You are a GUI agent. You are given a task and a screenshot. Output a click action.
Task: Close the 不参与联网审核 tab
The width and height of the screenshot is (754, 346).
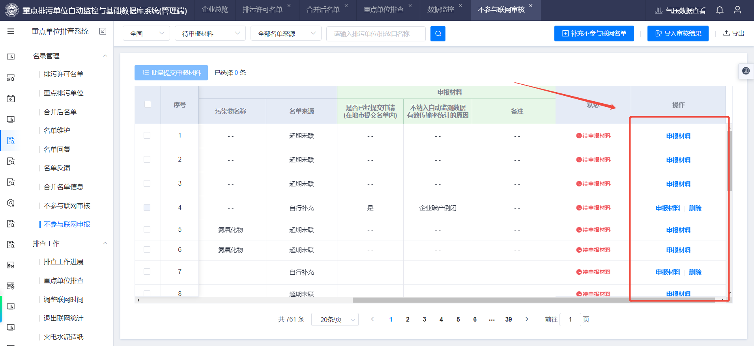(531, 6)
